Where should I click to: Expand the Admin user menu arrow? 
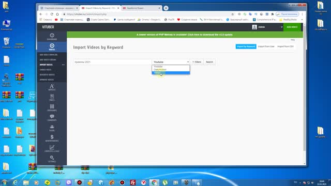coord(281,27)
